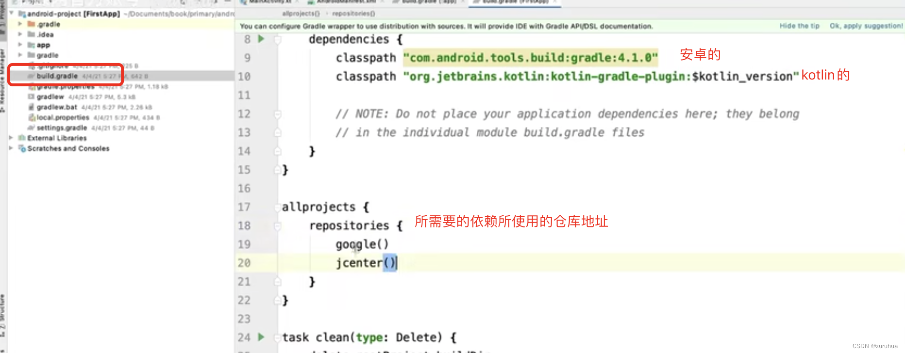Fold the dependencies block at line 8
The height and width of the screenshot is (353, 905).
[x=278, y=39]
